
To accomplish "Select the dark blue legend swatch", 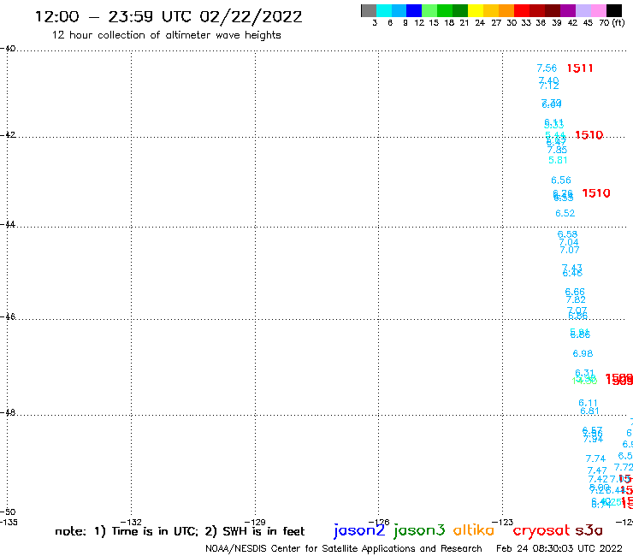I will pyautogui.click(x=414, y=10).
